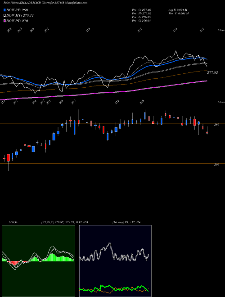Click the Pre V: 0.001 M value

pos(179,13)
